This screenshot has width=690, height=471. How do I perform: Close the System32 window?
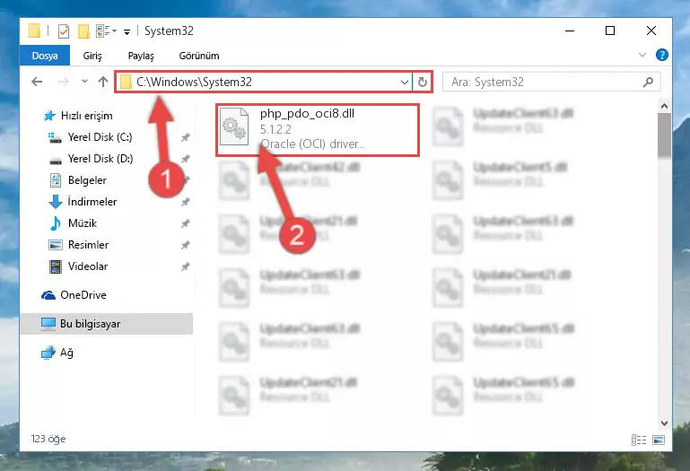pos(651,31)
